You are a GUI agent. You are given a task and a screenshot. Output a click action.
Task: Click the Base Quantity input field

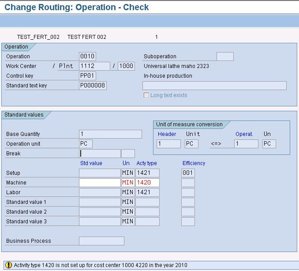(x=110, y=134)
